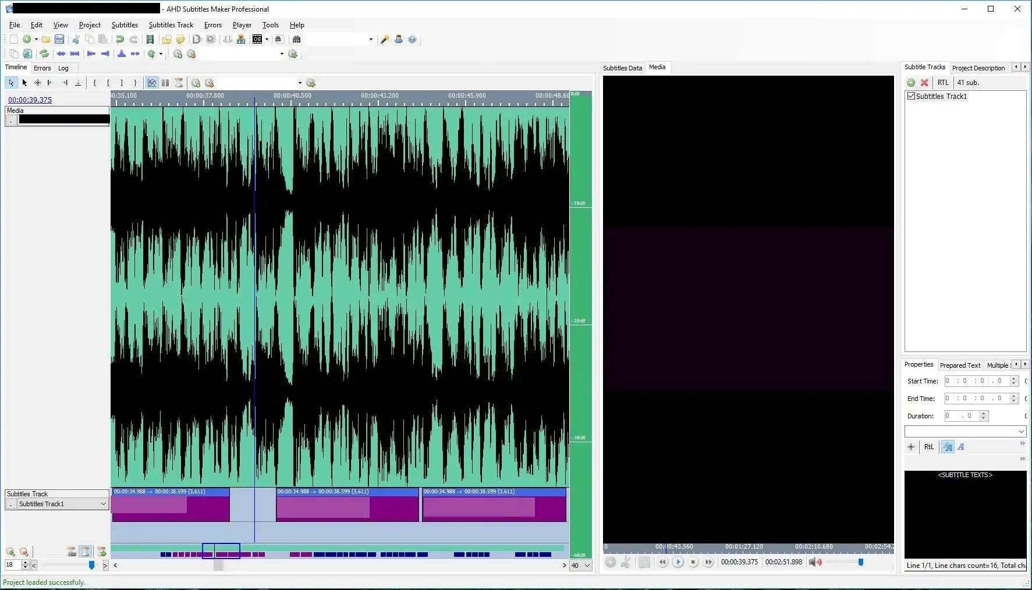The width and height of the screenshot is (1032, 590).
Task: Click the speaker mute icon in player
Action: coord(815,562)
